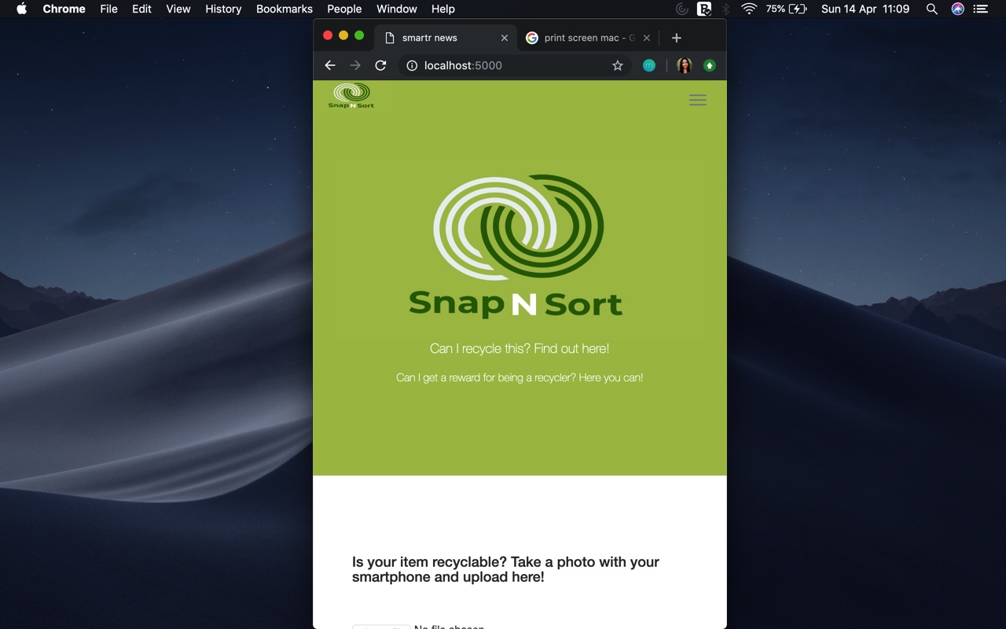Image resolution: width=1006 pixels, height=629 pixels.
Task: Open the File menu
Action: tap(108, 9)
